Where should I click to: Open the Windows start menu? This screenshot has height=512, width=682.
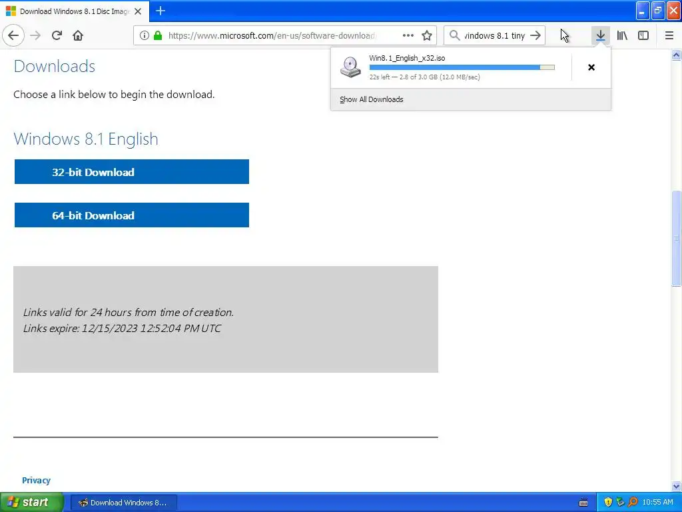click(31, 503)
